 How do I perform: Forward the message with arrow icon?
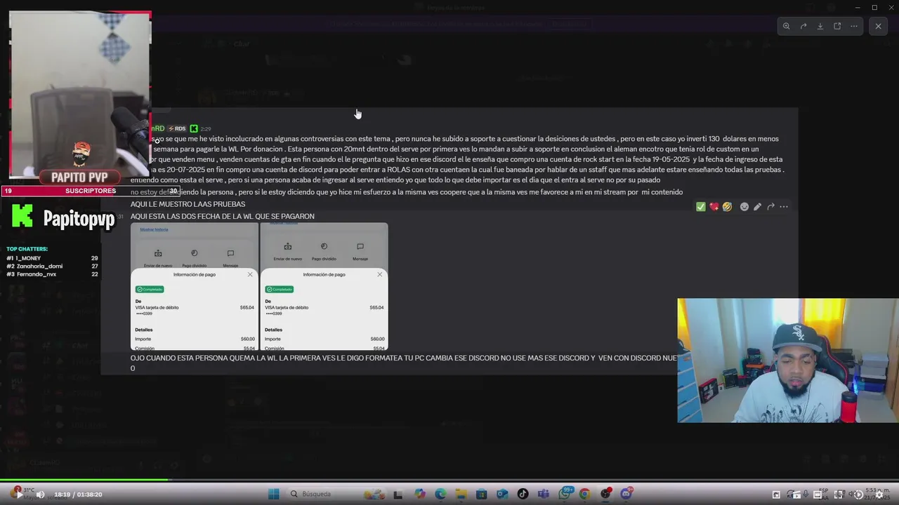[x=770, y=206]
